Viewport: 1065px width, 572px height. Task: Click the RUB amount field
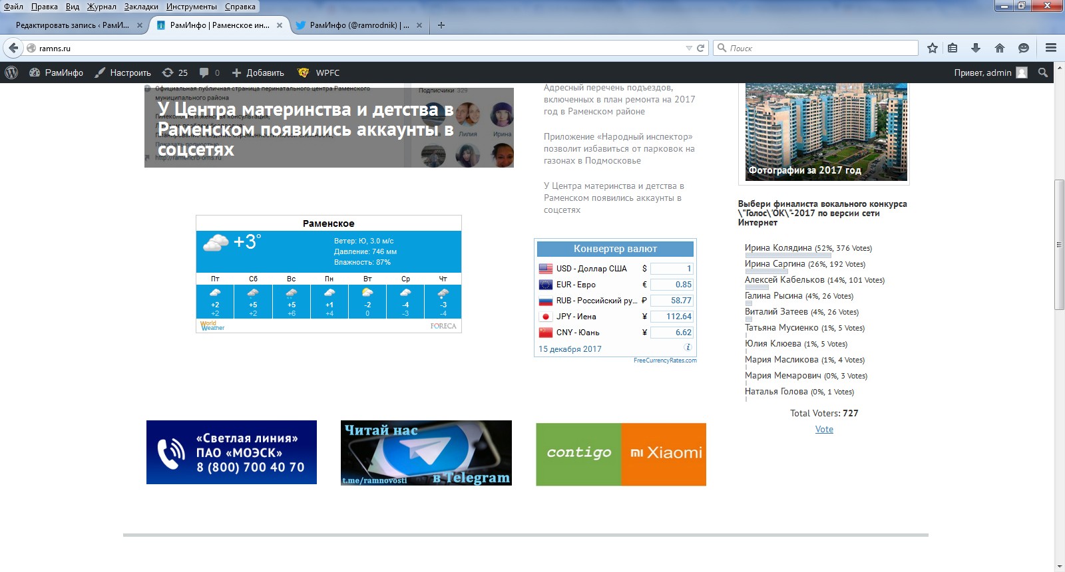click(x=672, y=301)
